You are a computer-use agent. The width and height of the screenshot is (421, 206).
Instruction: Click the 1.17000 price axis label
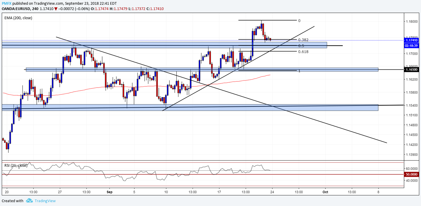tap(412, 54)
